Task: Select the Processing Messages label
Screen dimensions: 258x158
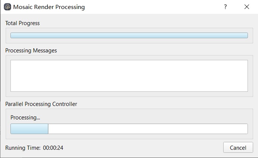Action: (31, 51)
